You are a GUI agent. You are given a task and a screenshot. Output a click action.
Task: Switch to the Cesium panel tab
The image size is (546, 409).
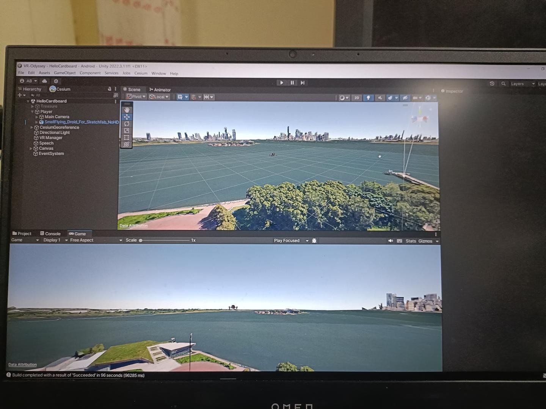60,89
